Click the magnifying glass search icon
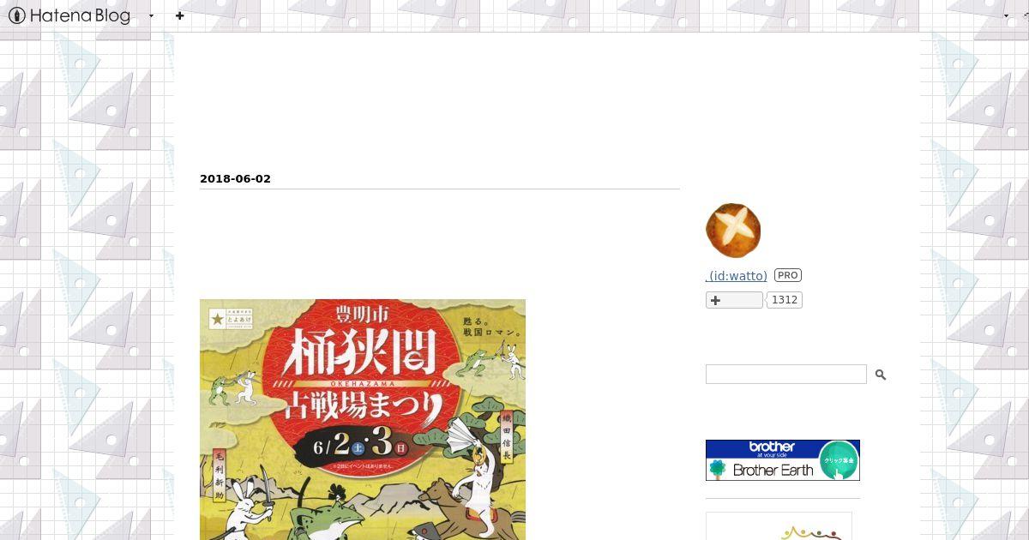The image size is (1029, 540). pos(881,375)
